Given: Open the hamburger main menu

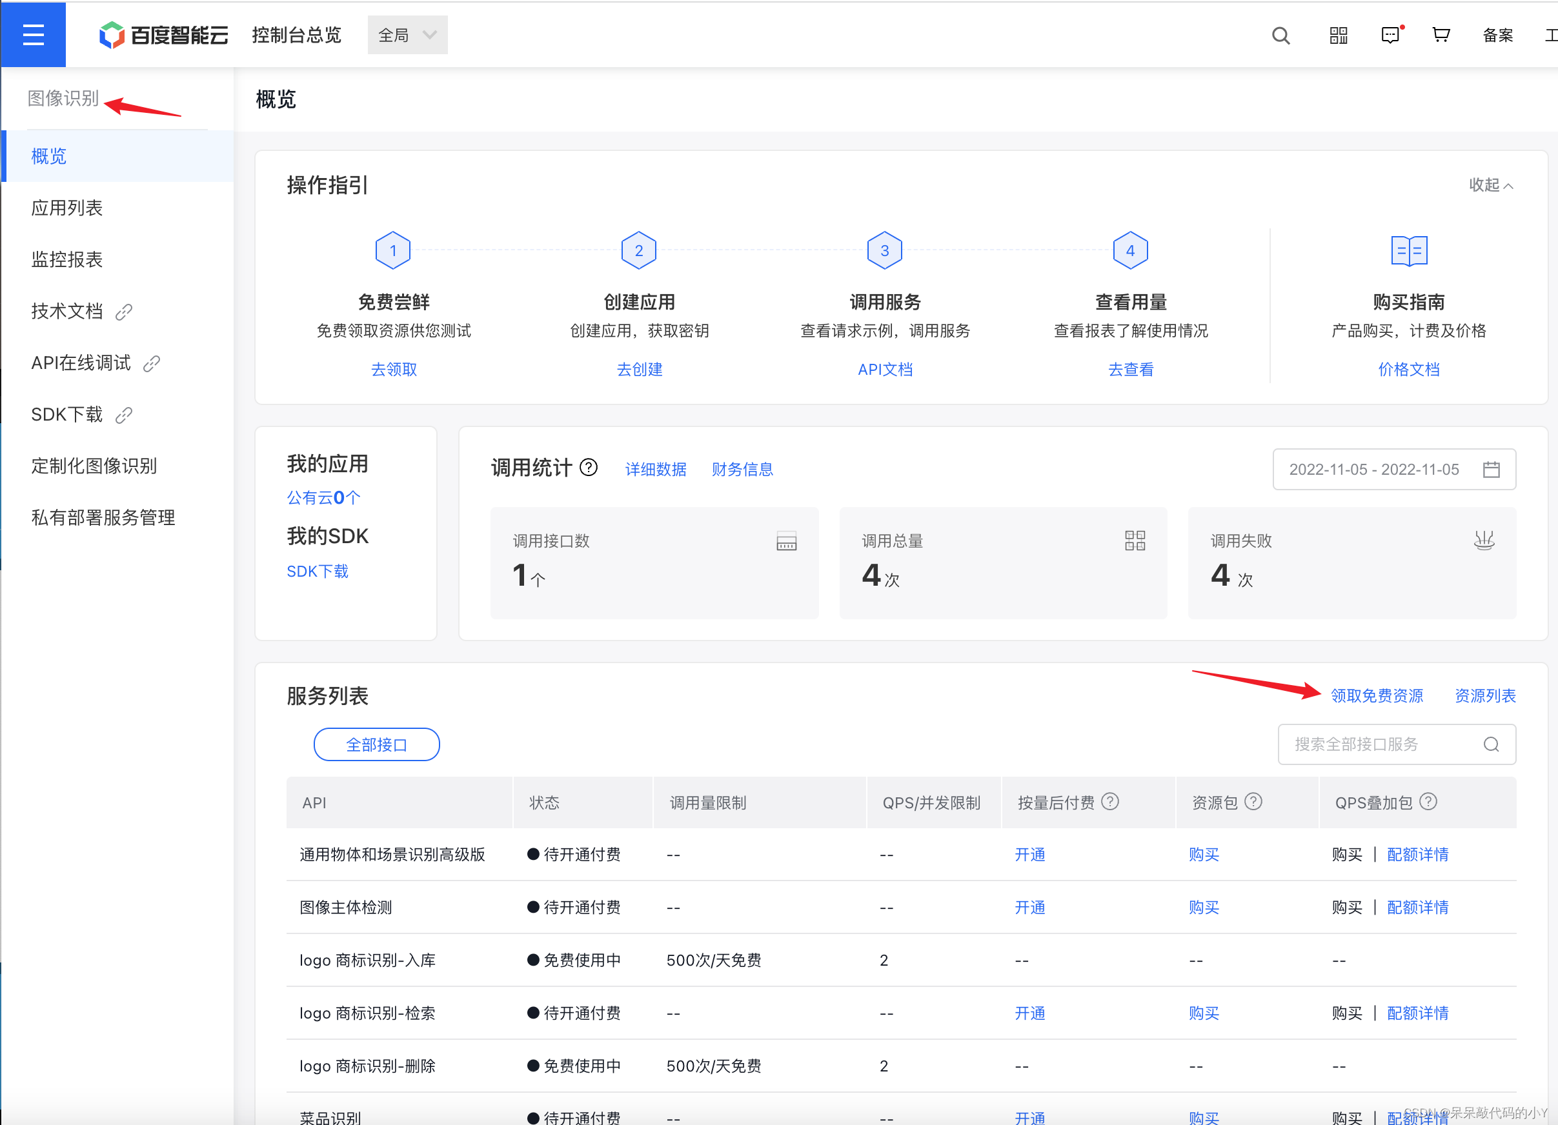Looking at the screenshot, I should pos(33,34).
